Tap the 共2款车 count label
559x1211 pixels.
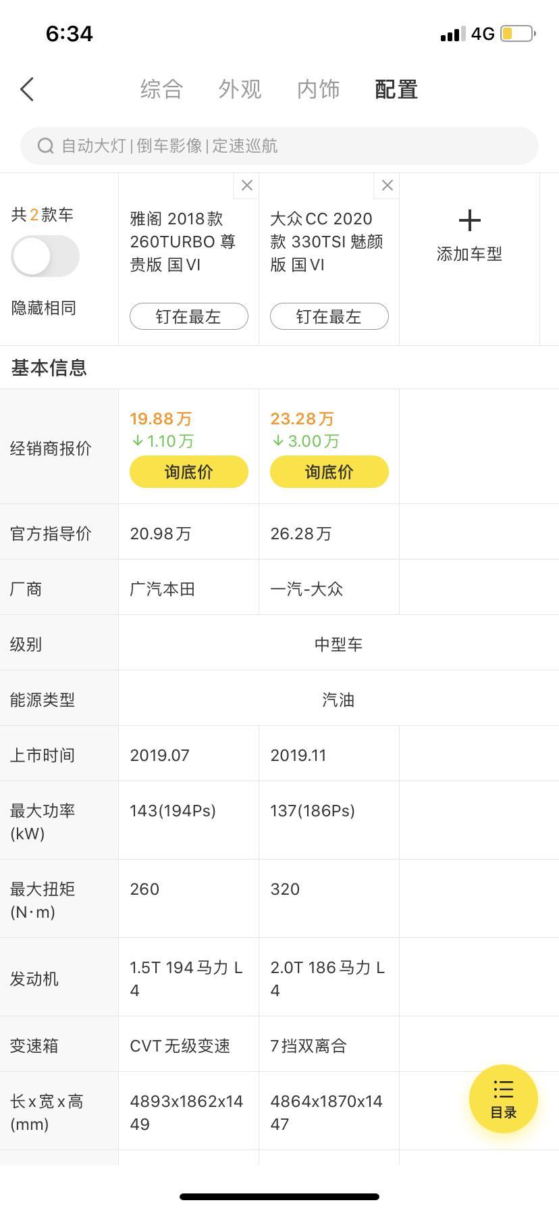click(42, 215)
